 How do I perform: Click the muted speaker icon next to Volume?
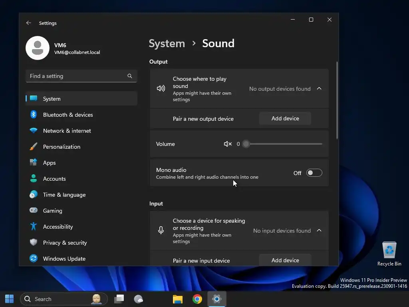(228, 144)
